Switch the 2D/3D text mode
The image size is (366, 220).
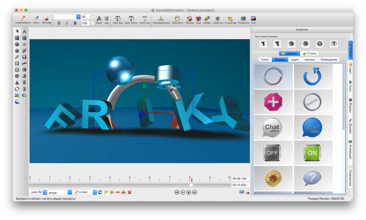(x=99, y=20)
